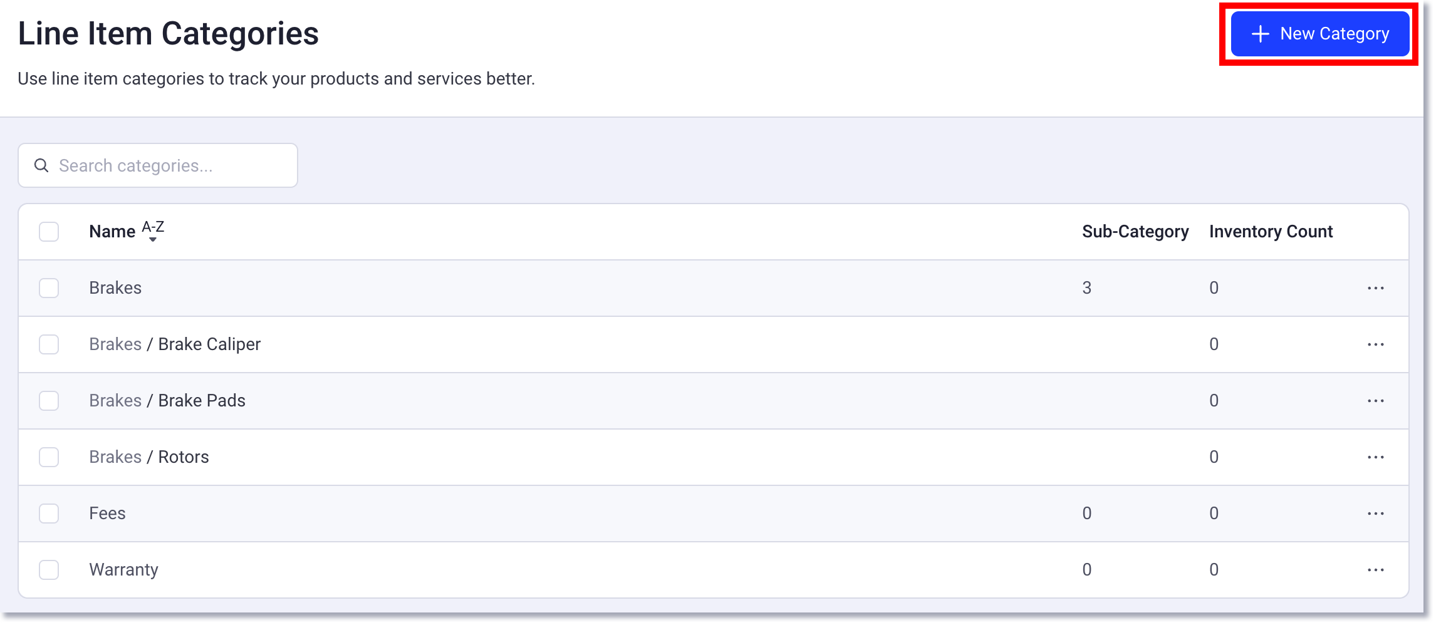Click inside the Search categories field
This screenshot has height=625, width=1436.
point(157,165)
